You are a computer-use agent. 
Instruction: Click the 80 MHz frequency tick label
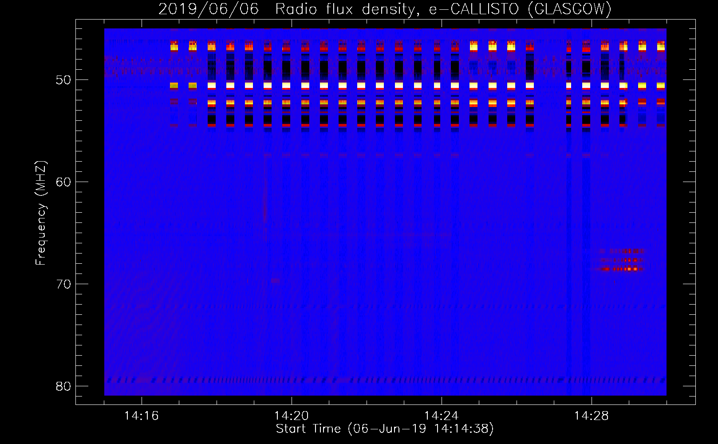click(63, 386)
